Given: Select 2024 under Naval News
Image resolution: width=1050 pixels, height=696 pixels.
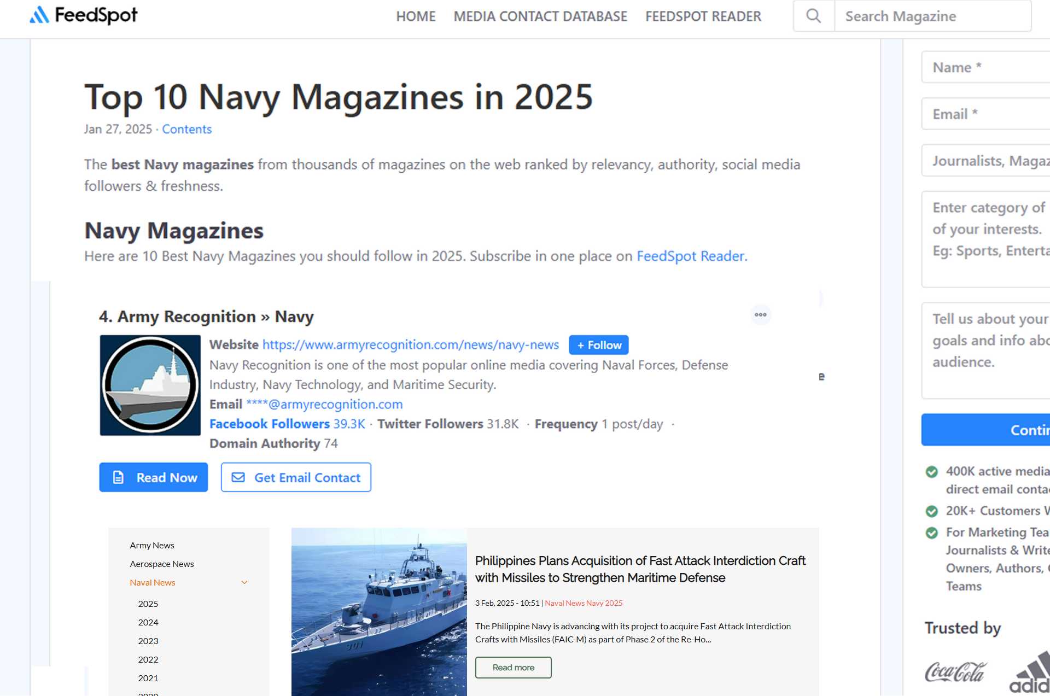Looking at the screenshot, I should click(x=148, y=622).
